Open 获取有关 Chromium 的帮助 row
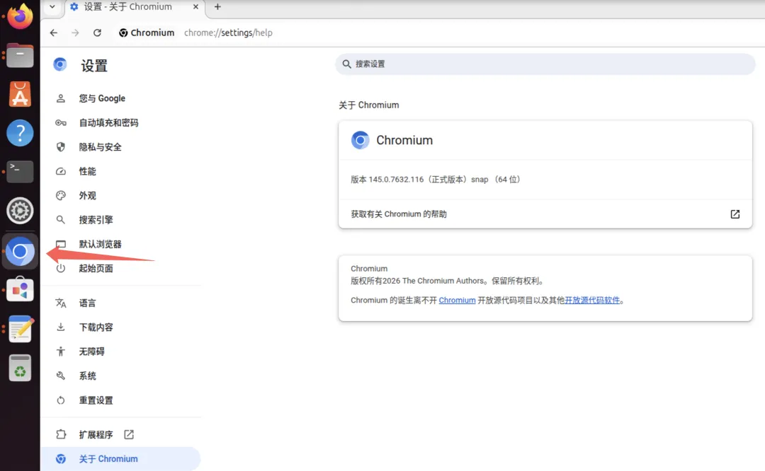The image size is (765, 471). coord(545,214)
